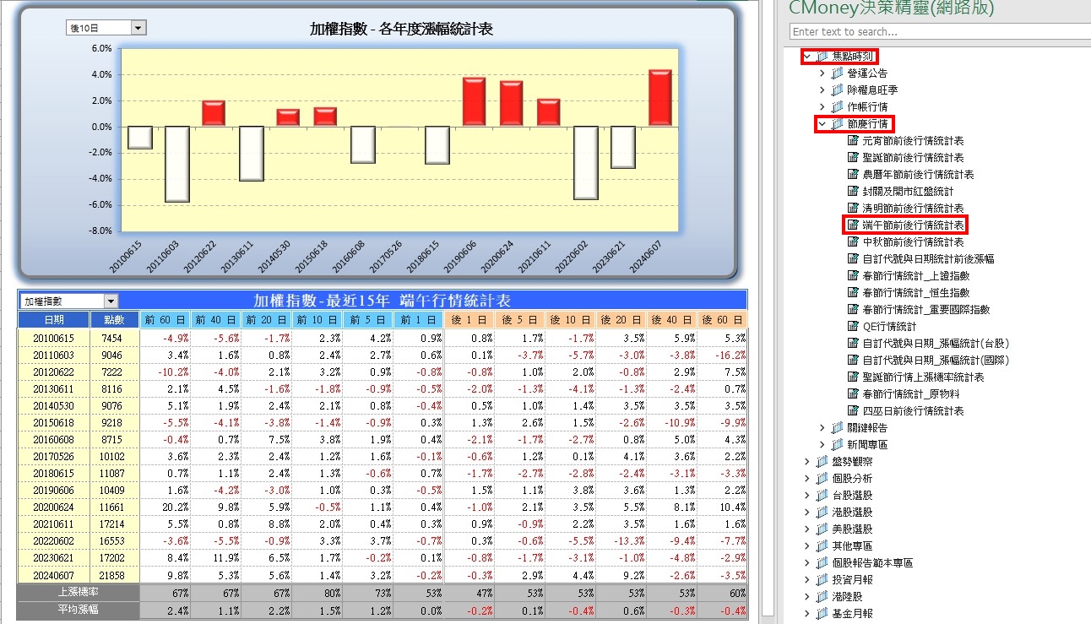
Task: Select 農曆年節前後行情統計表 tree item
Action: pos(918,175)
